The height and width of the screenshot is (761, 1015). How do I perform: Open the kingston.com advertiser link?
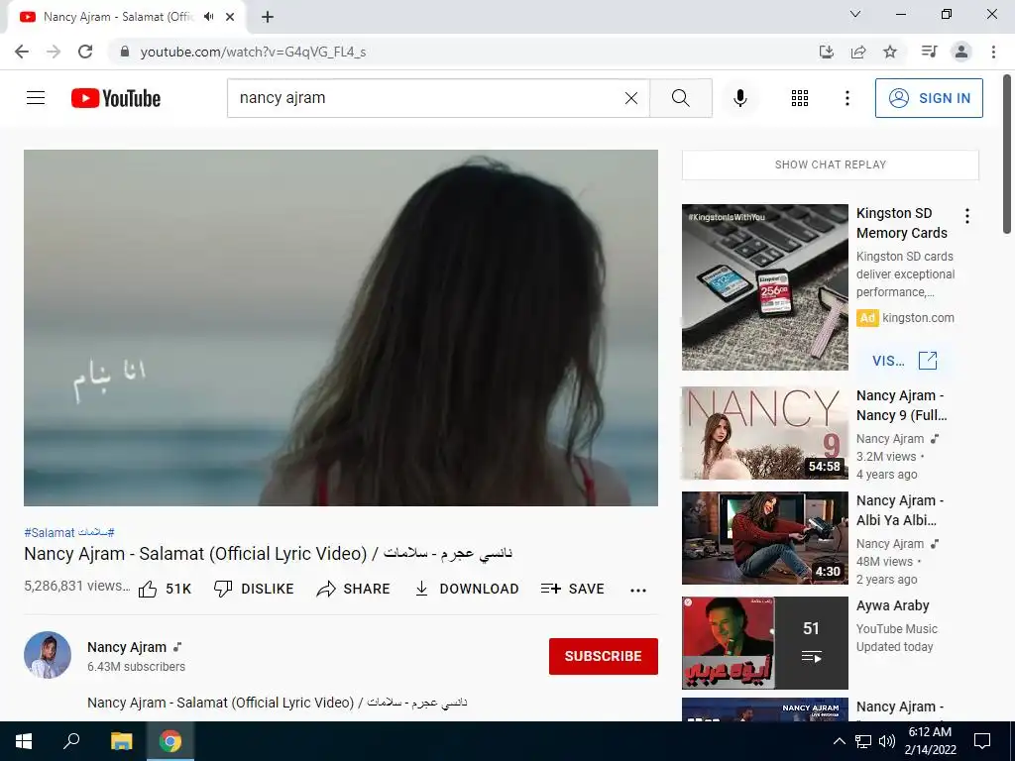(x=918, y=318)
